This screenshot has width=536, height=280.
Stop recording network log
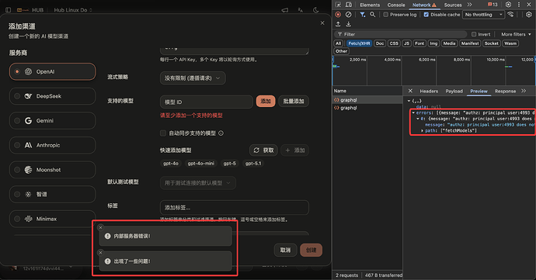(x=338, y=15)
